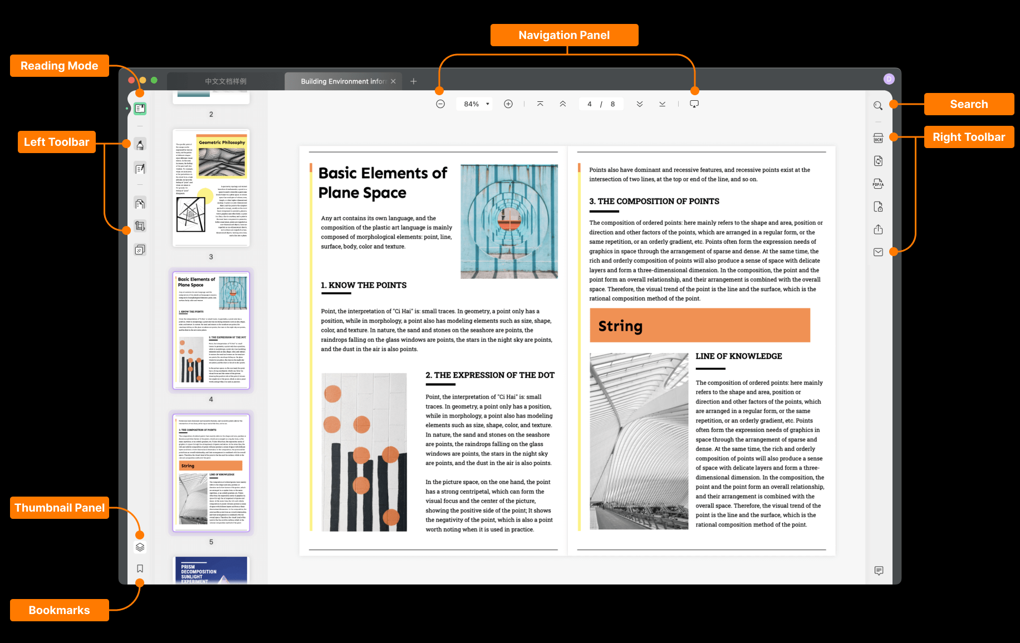Open presentation mode dropdown in navigation bar
The image size is (1020, 643).
point(694,104)
